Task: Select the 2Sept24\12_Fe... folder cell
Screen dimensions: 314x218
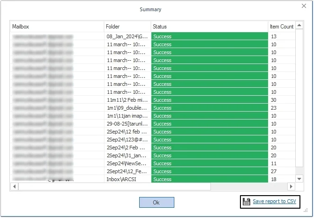Action: click(x=127, y=171)
